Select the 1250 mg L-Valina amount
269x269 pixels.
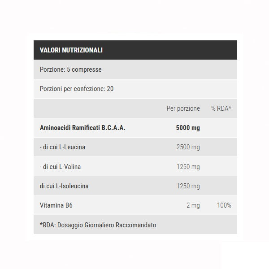click(x=188, y=167)
